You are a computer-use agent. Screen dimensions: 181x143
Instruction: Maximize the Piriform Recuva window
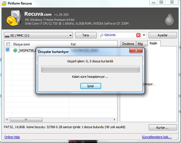[x=161, y=2]
